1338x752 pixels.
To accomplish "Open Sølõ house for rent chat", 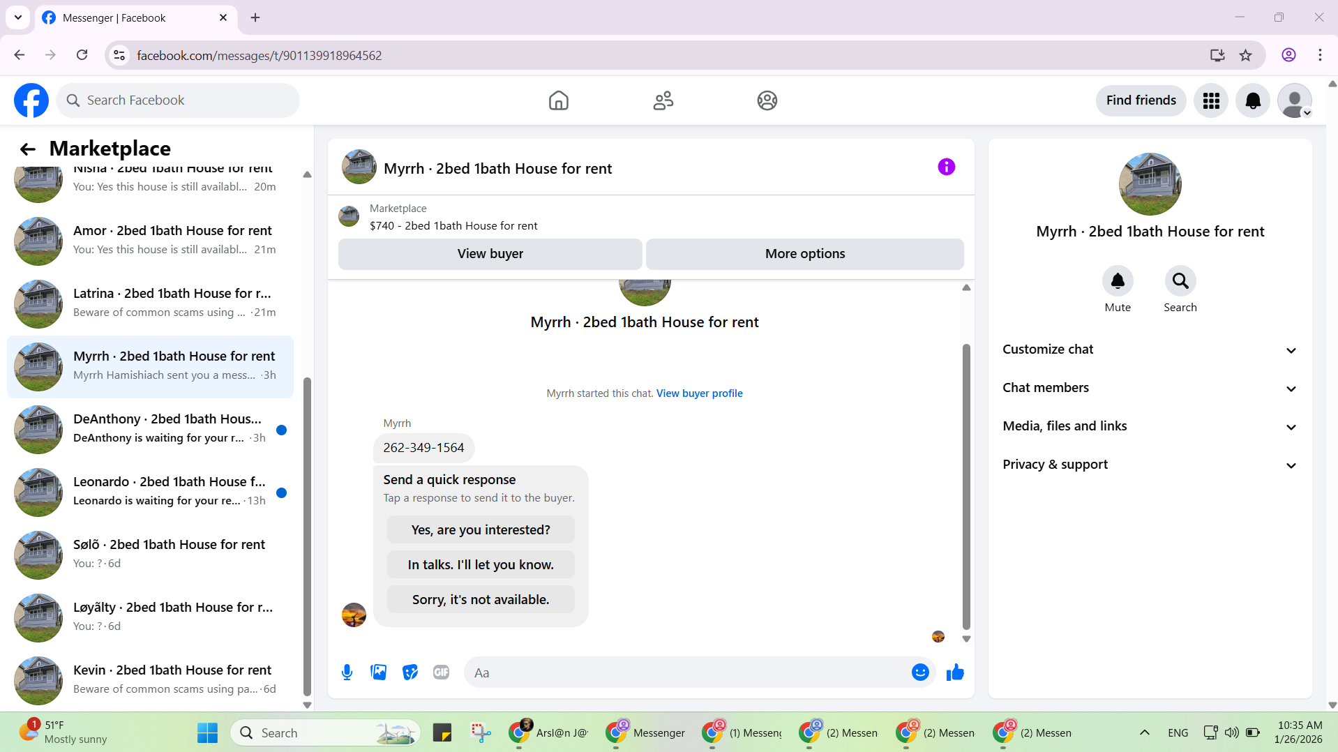I will pos(150,555).
